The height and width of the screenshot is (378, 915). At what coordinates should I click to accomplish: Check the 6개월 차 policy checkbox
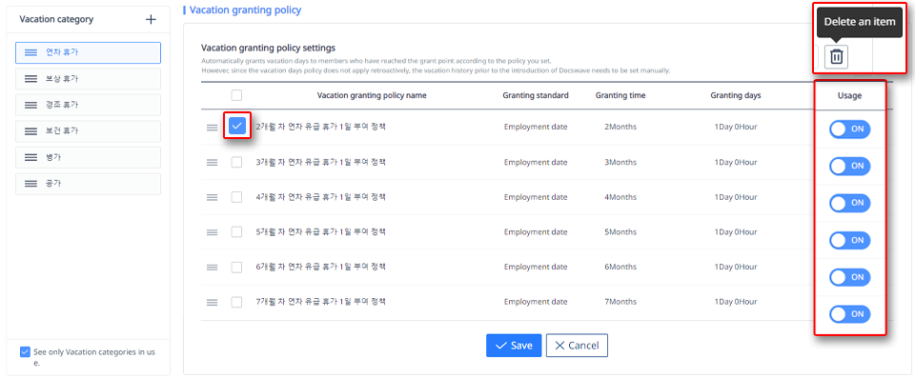(x=236, y=268)
